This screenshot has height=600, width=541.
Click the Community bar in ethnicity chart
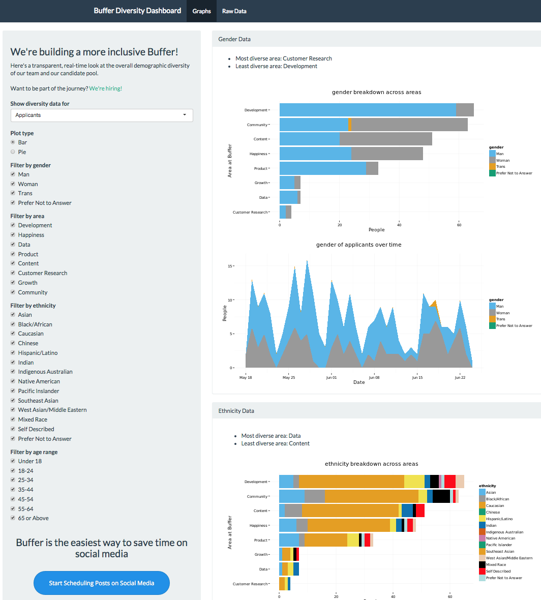tap(369, 496)
